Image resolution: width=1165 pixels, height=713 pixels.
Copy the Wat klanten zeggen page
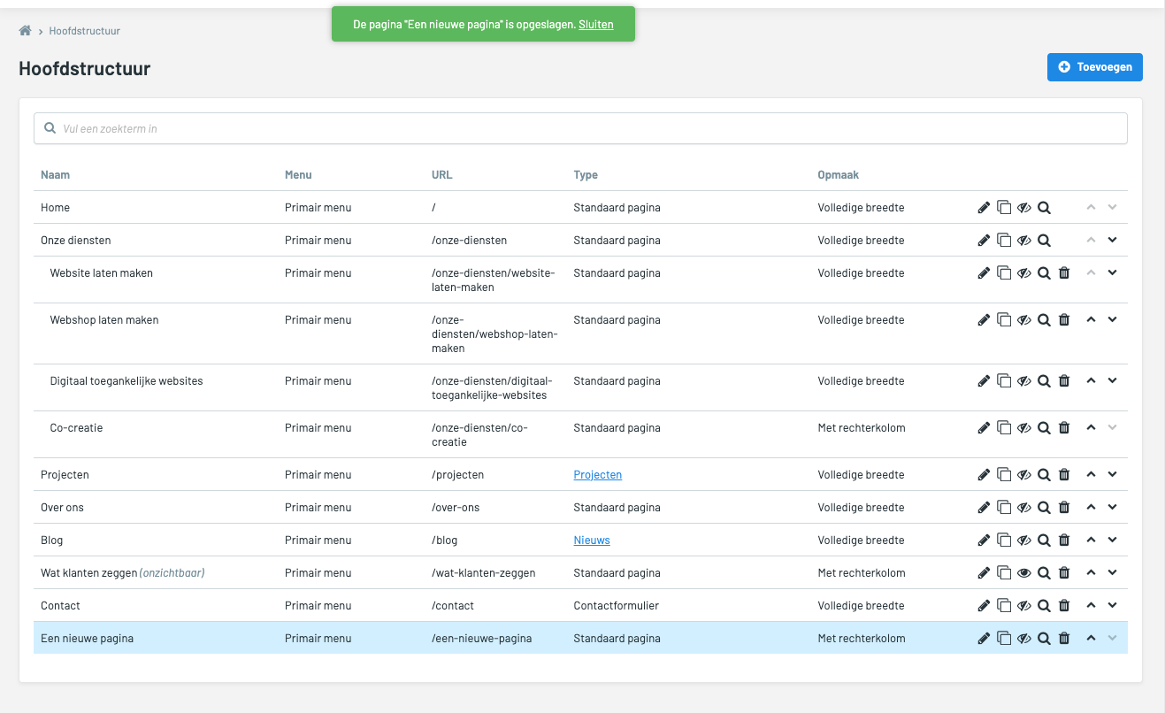pyautogui.click(x=1004, y=573)
